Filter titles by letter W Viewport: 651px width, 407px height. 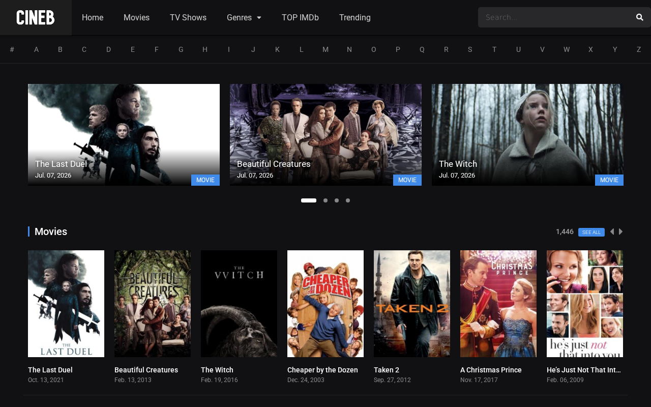pos(567,49)
